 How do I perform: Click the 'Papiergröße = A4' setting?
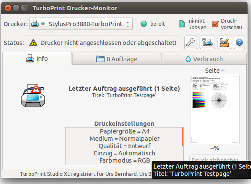point(125,131)
